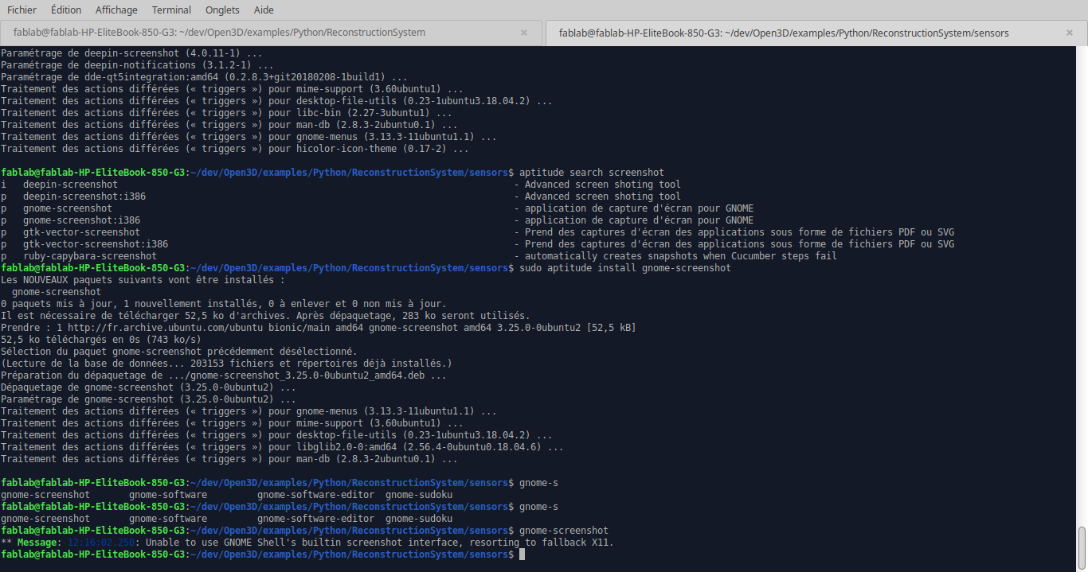
Task: Click the 'gtk-vector-screenshot:i386' package name
Action: [95, 244]
